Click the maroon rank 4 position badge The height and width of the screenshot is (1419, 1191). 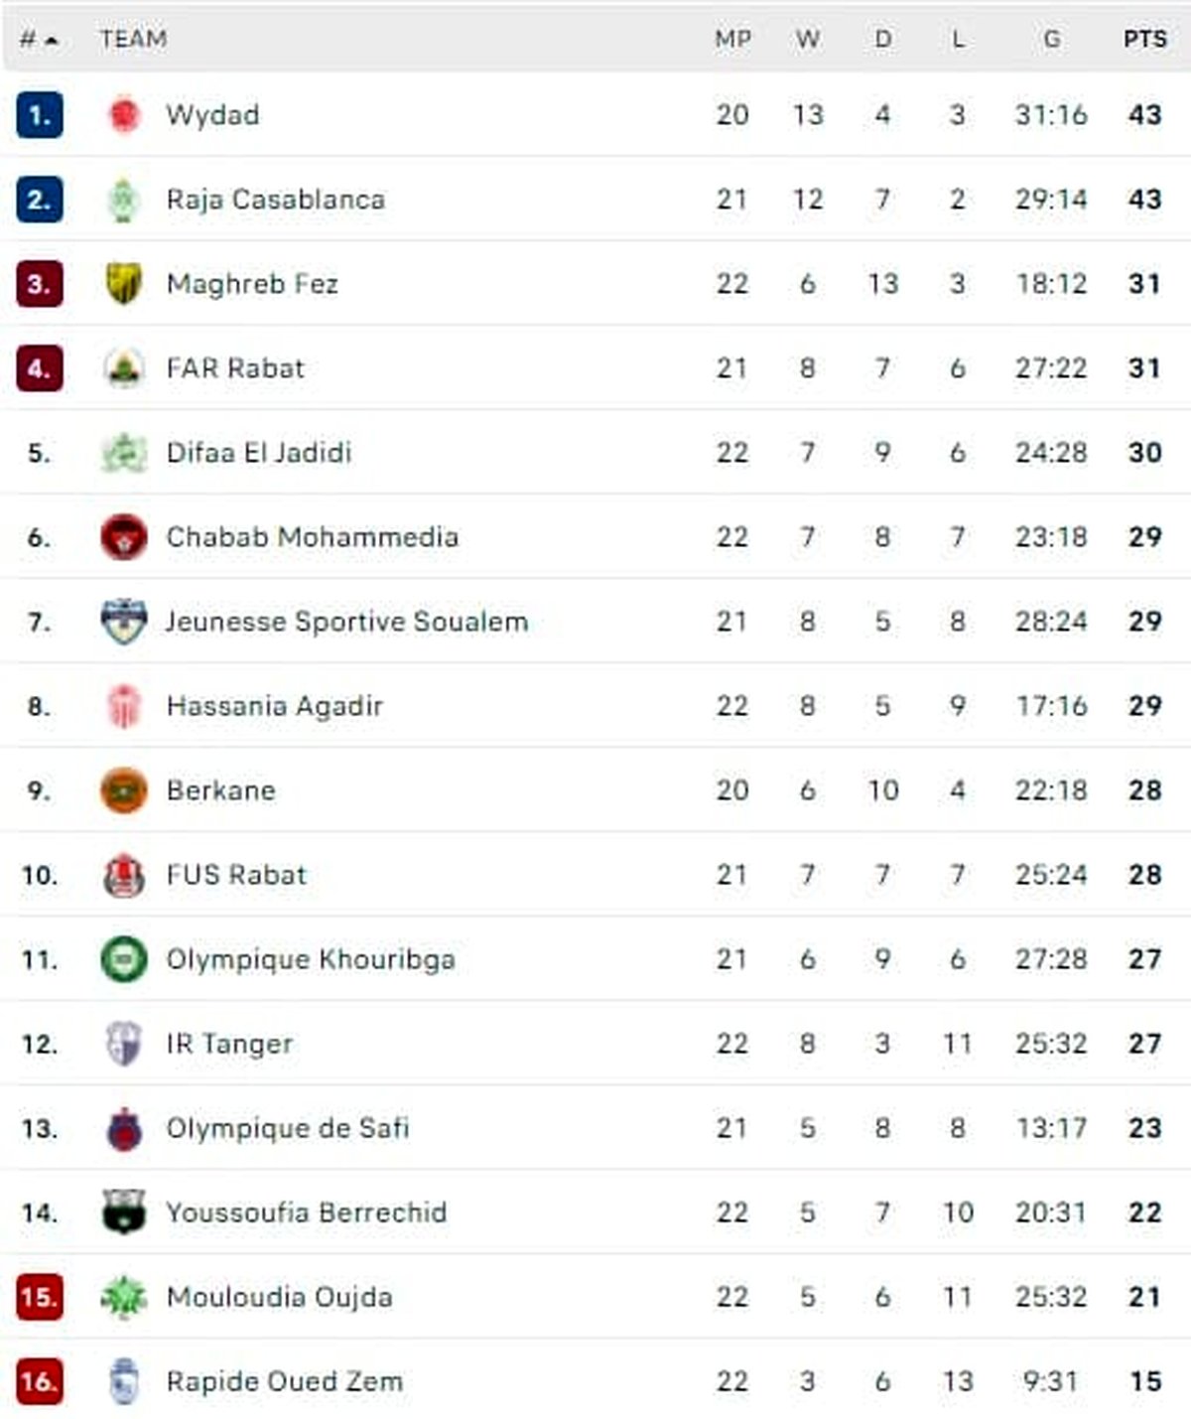pos(40,368)
